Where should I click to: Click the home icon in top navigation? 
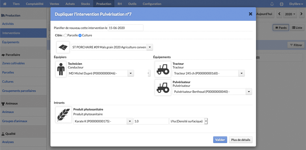click(x=5, y=4)
